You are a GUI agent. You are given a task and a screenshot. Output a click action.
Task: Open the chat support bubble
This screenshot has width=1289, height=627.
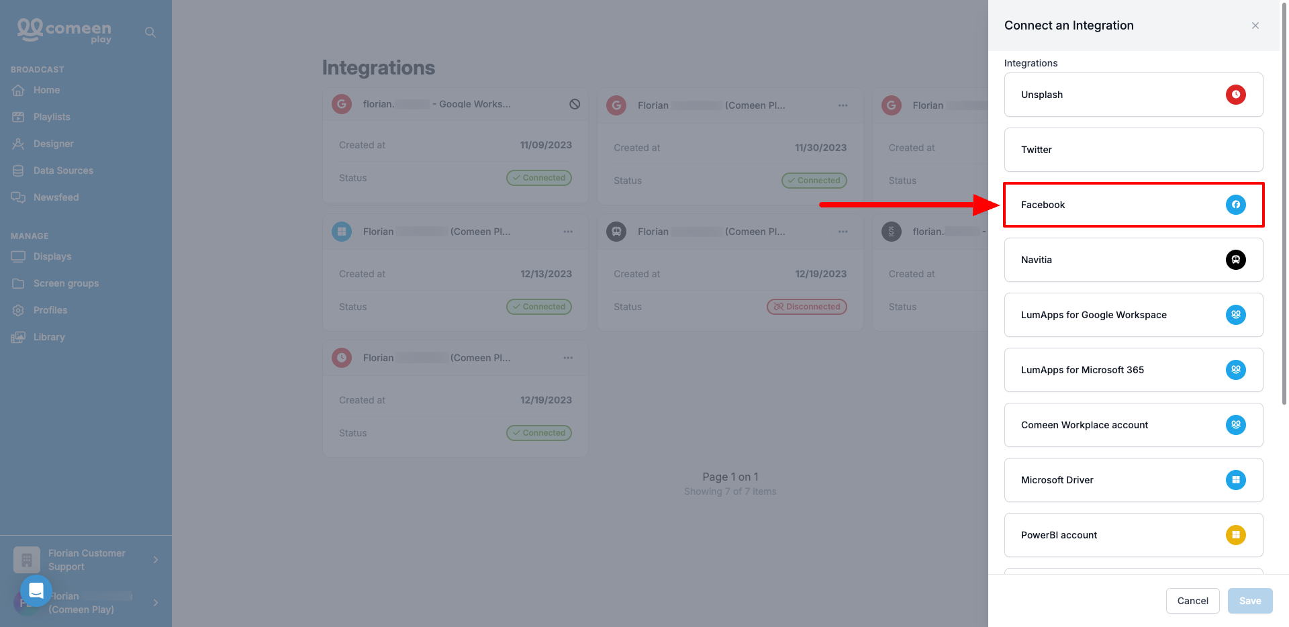(36, 591)
